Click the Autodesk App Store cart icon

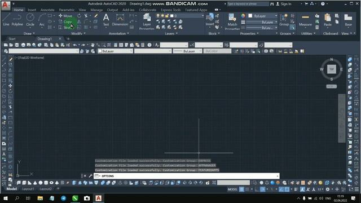point(306,4)
